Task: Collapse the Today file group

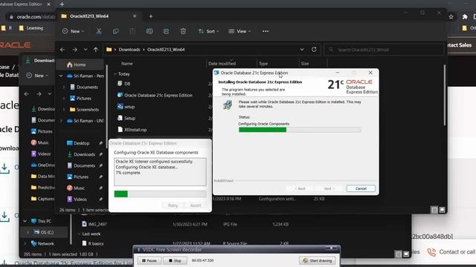Action: [115, 74]
